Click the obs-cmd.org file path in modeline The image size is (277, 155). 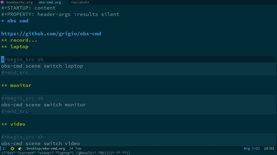[x=44, y=149]
